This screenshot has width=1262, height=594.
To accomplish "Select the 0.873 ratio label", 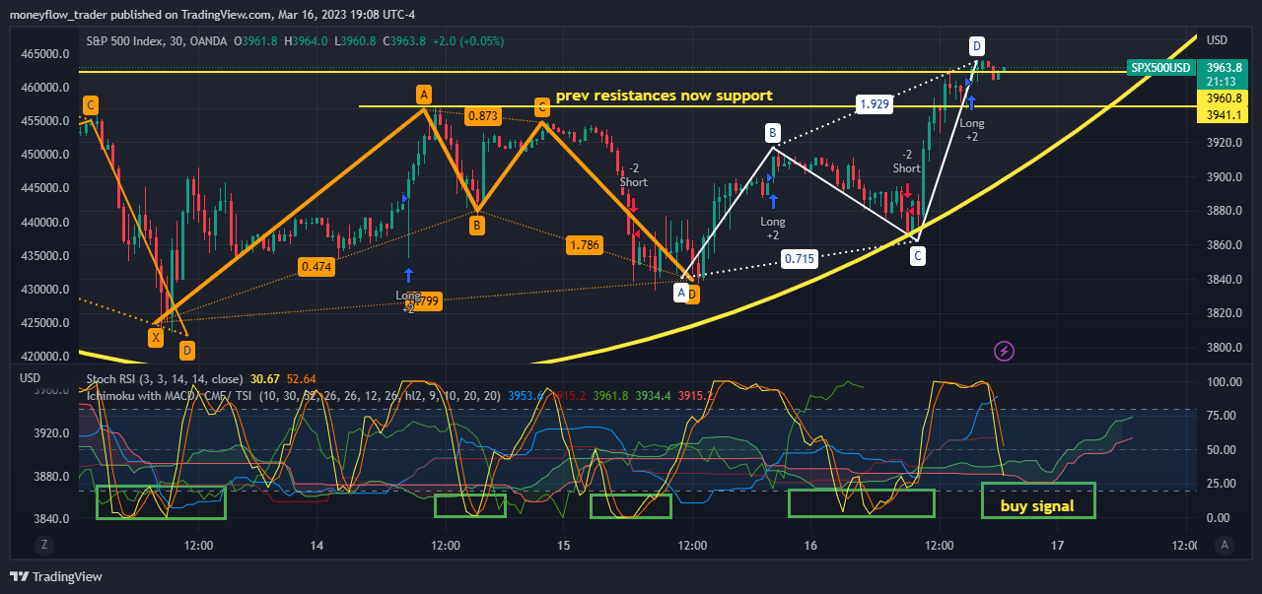I will pos(482,115).
